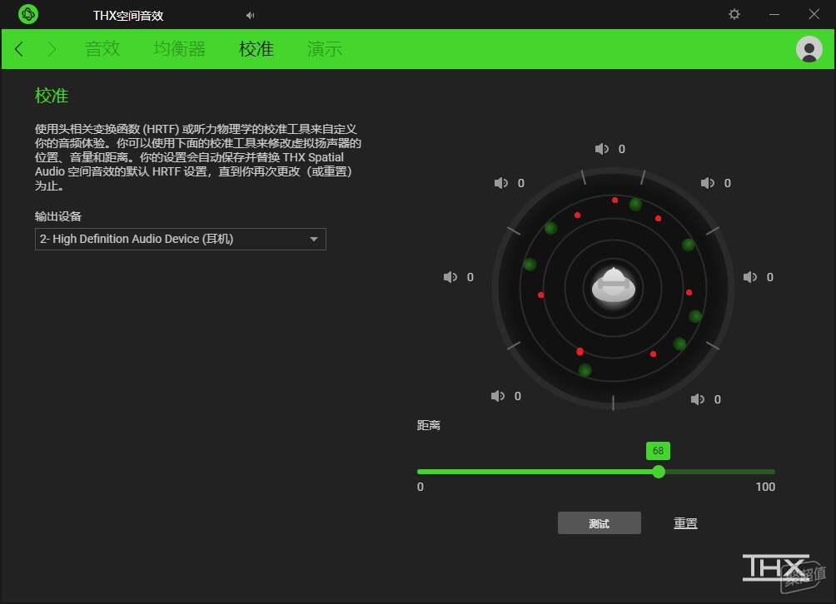Open the user account avatar
This screenshot has height=604, width=836.
coord(809,49)
